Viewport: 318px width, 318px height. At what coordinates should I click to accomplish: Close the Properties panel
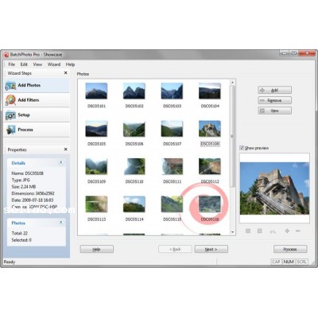(66, 149)
